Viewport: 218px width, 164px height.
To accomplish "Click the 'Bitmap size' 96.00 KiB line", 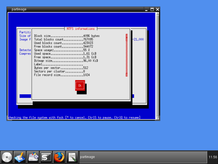I will [66, 61].
